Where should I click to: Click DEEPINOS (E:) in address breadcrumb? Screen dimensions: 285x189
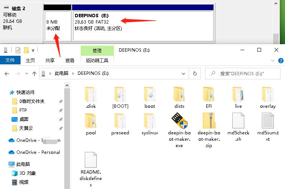click(93, 73)
